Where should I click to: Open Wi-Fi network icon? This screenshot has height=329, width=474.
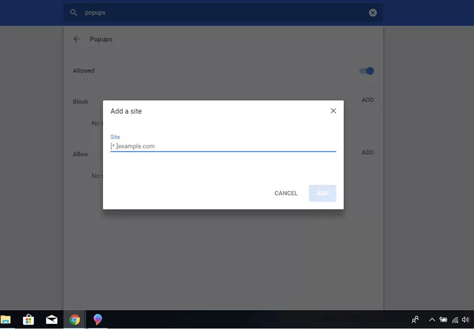point(455,320)
